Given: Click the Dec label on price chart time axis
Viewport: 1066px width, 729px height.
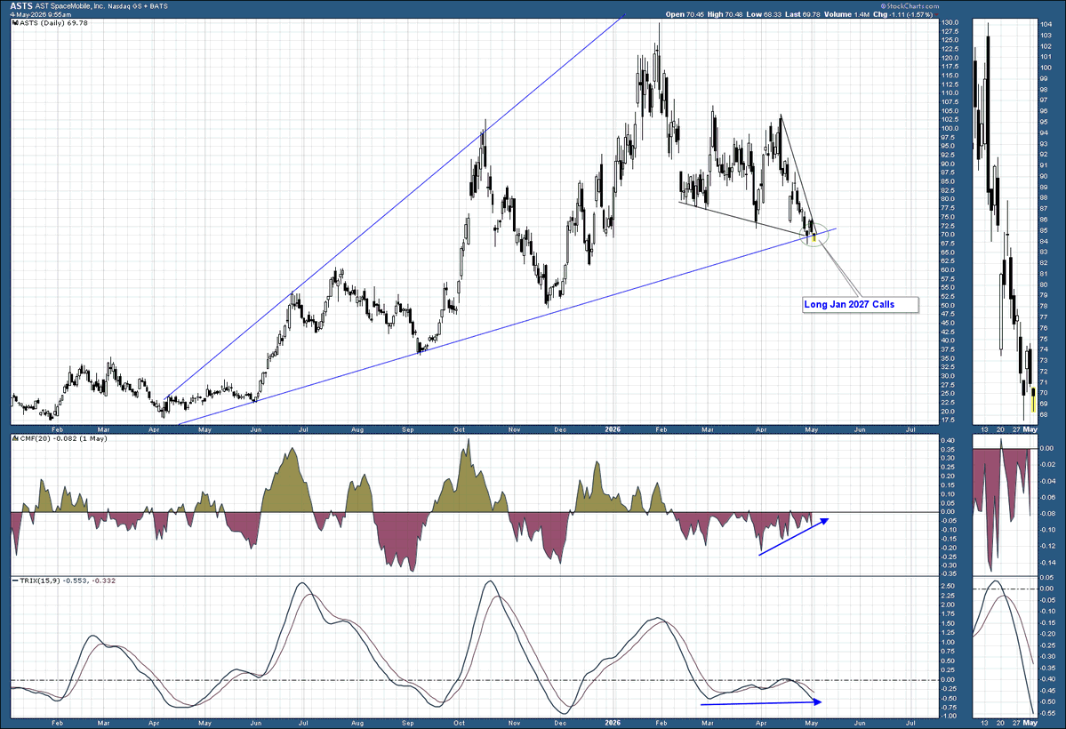Looking at the screenshot, I should click(x=560, y=429).
